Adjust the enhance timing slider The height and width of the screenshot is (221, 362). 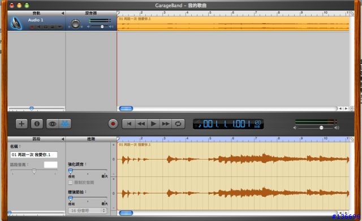(70, 198)
